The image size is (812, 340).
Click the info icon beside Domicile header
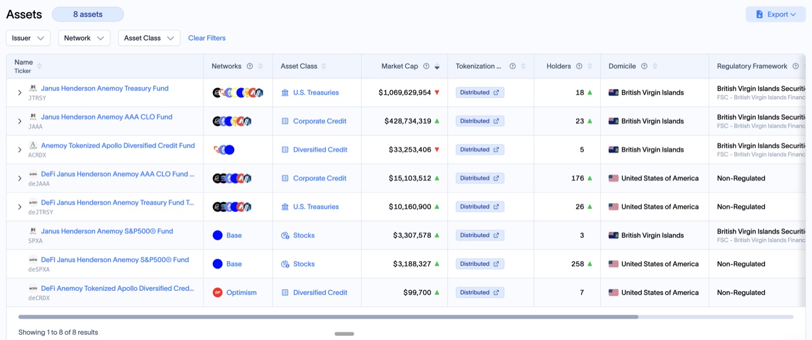644,66
